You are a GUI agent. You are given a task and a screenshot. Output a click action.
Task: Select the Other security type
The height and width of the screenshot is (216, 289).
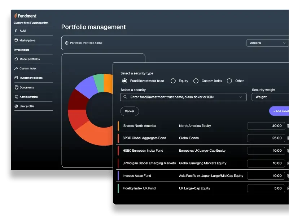pos(229,81)
